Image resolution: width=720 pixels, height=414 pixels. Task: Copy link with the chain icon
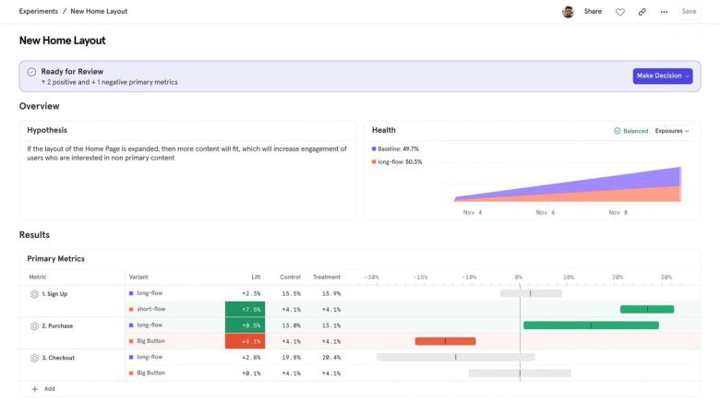coord(642,12)
